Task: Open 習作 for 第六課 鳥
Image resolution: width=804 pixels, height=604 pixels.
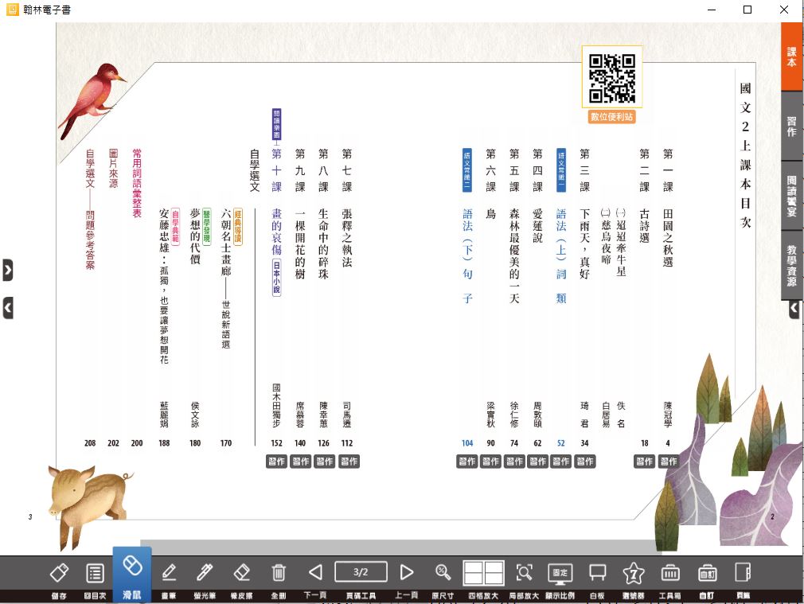Action: coord(490,462)
